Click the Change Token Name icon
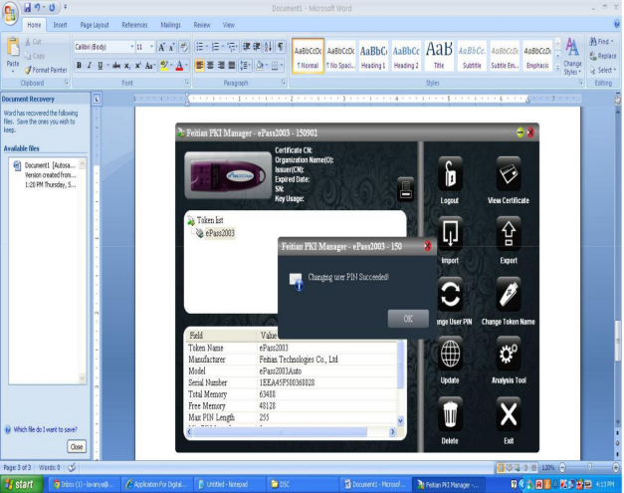Image resolution: width=624 pixels, height=493 pixels. 509,295
